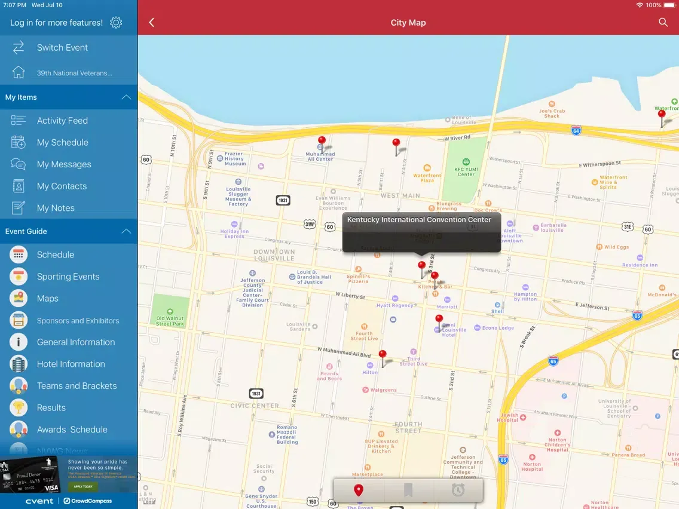Tap the Fourth Street Live map marker
Image resolution: width=679 pixels, height=509 pixels.
pyautogui.click(x=364, y=327)
